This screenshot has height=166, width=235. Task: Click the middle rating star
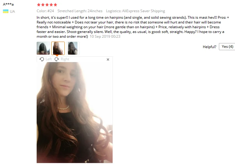pyautogui.click(x=47, y=5)
